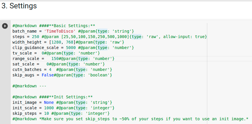Click the Init Settings markdown line
This screenshot has width=252, height=124.
click(53, 97)
